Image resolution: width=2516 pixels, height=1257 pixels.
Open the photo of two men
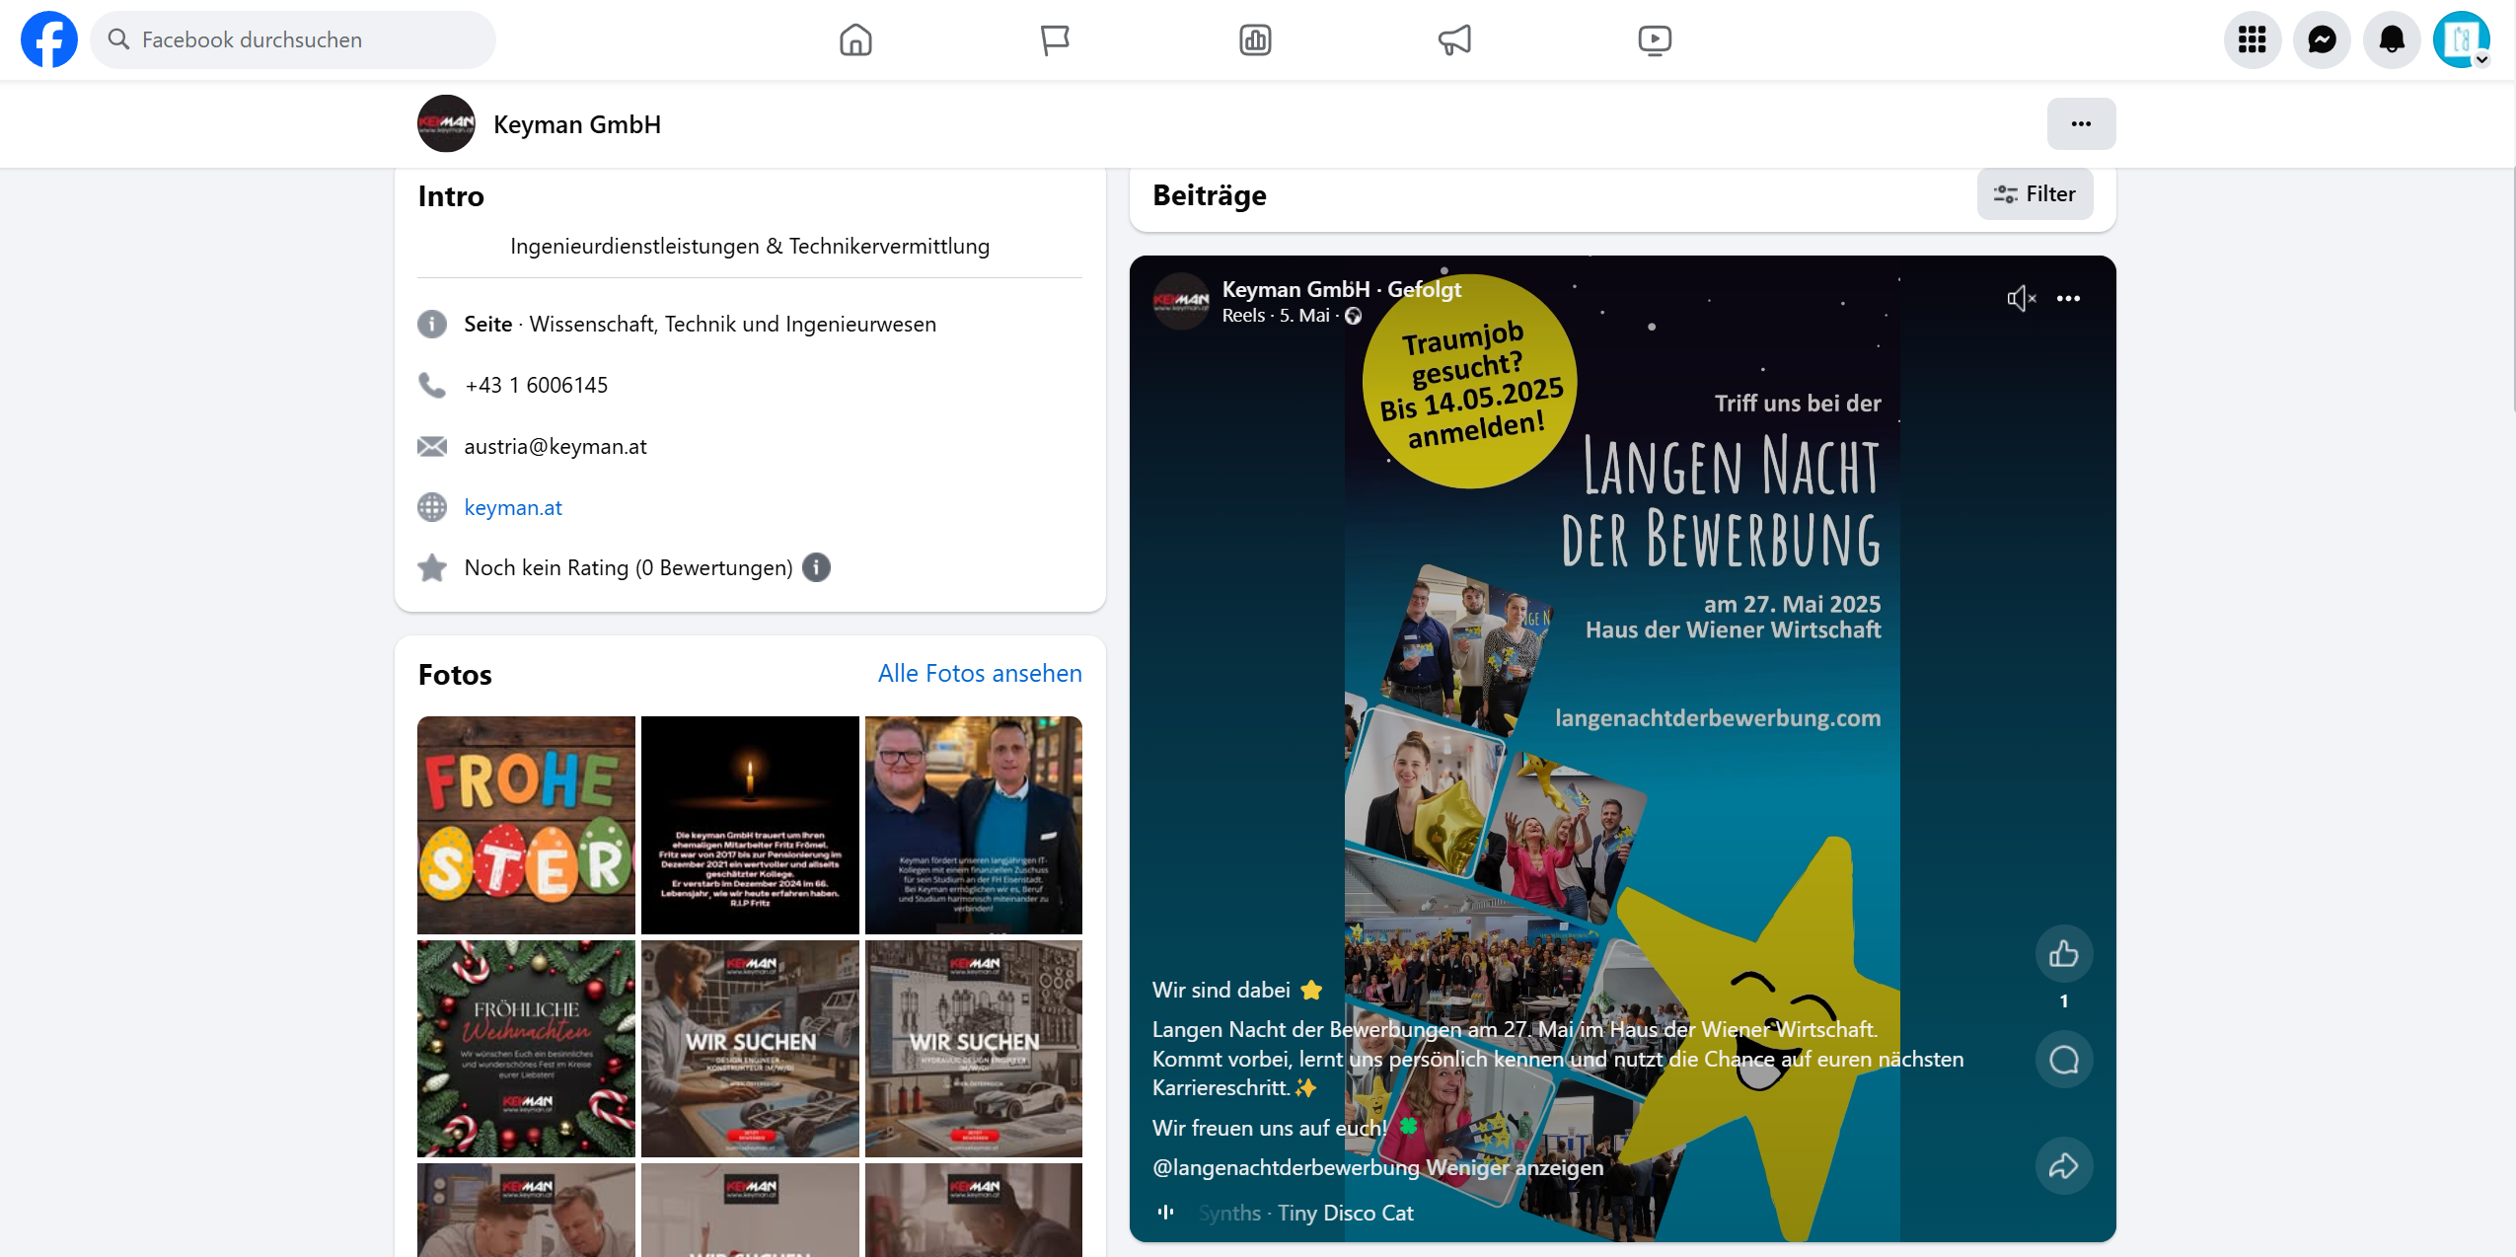(x=974, y=825)
